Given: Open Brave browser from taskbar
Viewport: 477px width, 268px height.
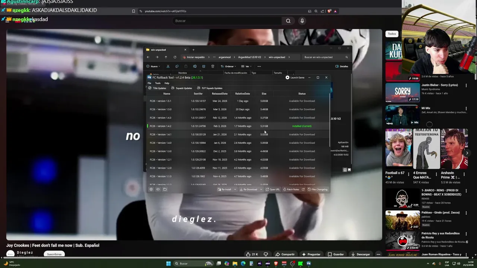Looking at the screenshot, I should click(x=276, y=264).
